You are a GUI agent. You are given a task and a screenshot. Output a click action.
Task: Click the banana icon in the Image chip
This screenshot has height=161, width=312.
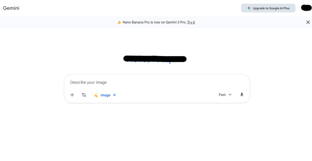[x=96, y=95]
